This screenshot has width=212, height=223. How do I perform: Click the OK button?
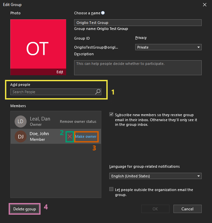click(155, 209)
